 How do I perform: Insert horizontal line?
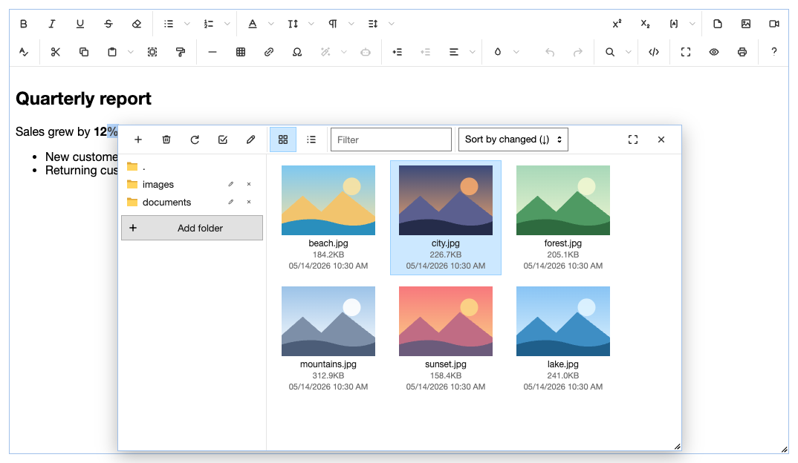[x=213, y=52]
